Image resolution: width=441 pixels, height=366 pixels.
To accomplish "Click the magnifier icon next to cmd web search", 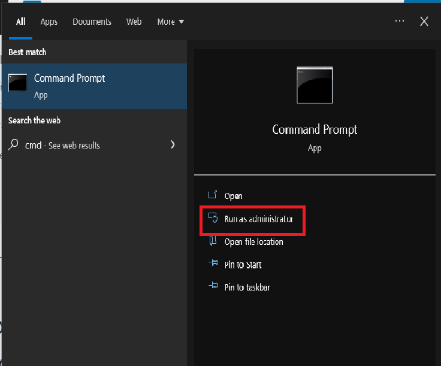I will click(x=14, y=145).
